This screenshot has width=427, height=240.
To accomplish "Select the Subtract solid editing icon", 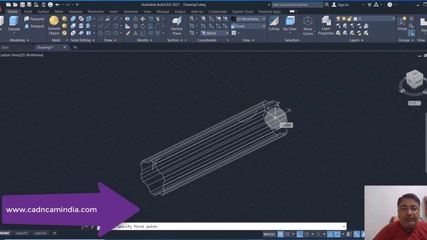I will click(73, 26).
